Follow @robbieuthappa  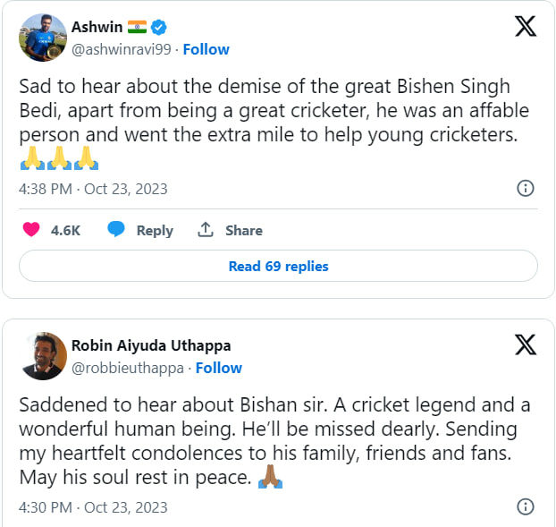219,368
